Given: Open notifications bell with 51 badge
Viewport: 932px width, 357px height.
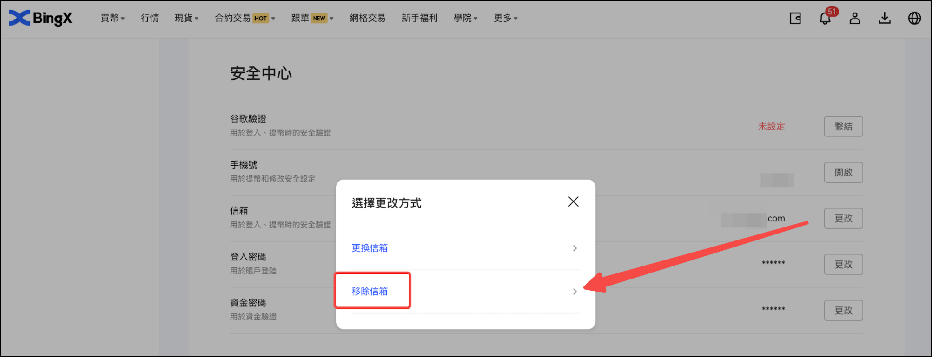Looking at the screenshot, I should (825, 19).
